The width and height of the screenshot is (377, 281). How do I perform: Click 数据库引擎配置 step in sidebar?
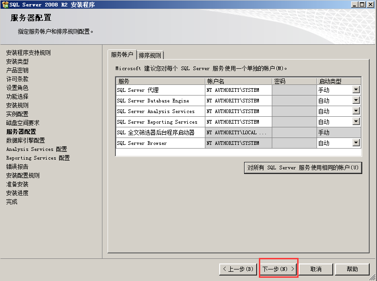click(x=25, y=140)
